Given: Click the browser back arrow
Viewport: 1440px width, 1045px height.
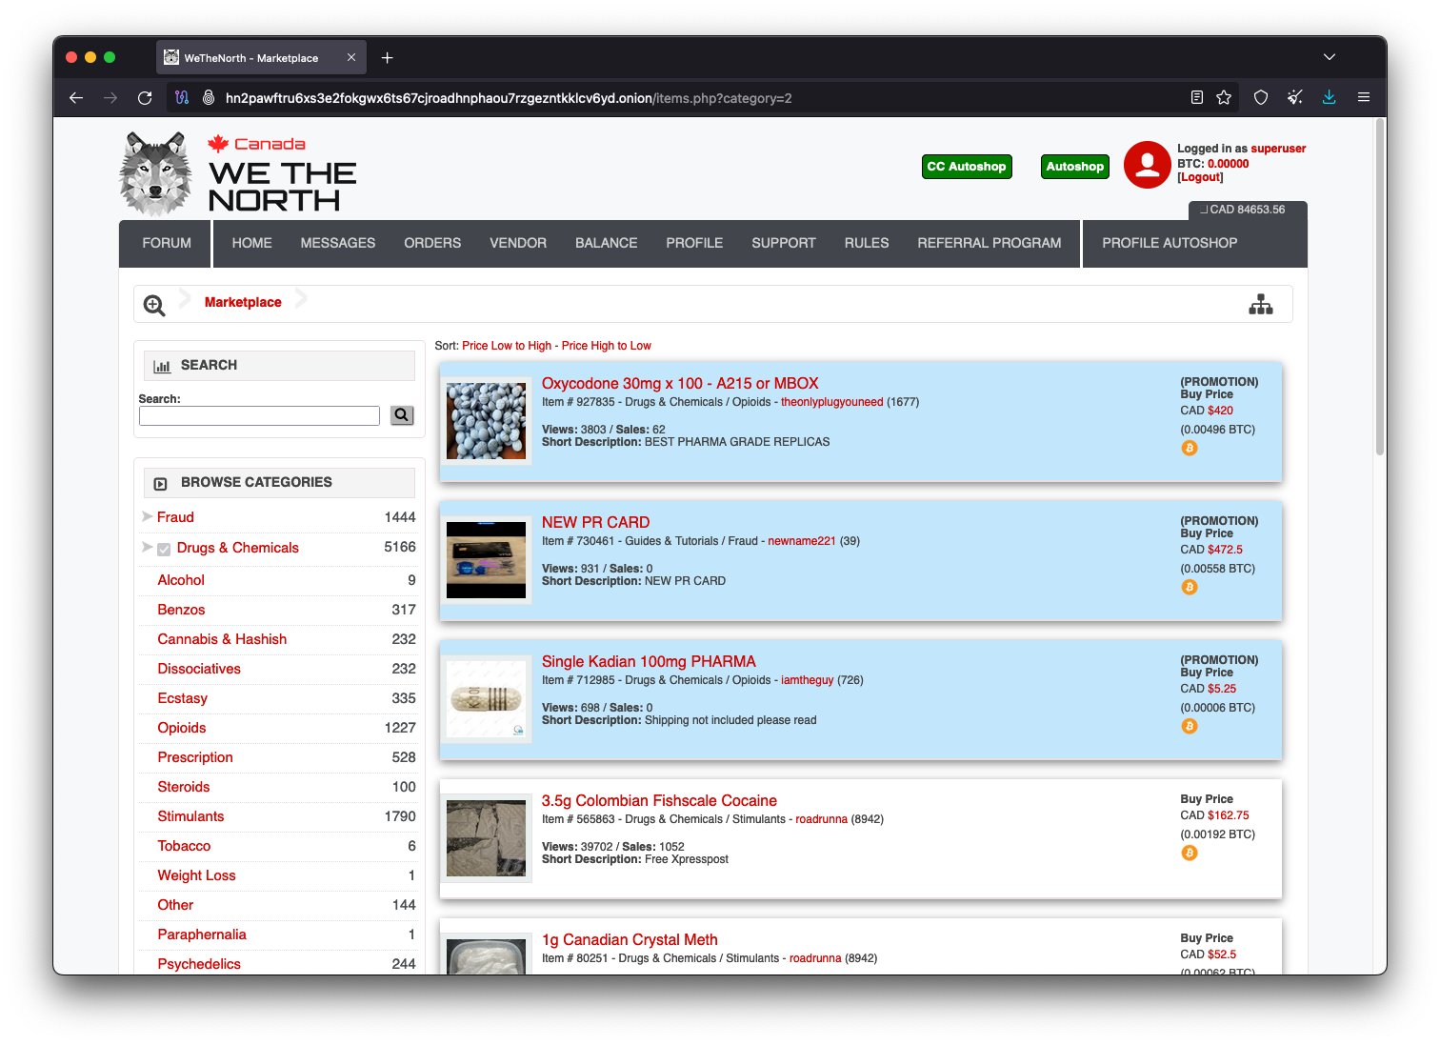Looking at the screenshot, I should 76,97.
